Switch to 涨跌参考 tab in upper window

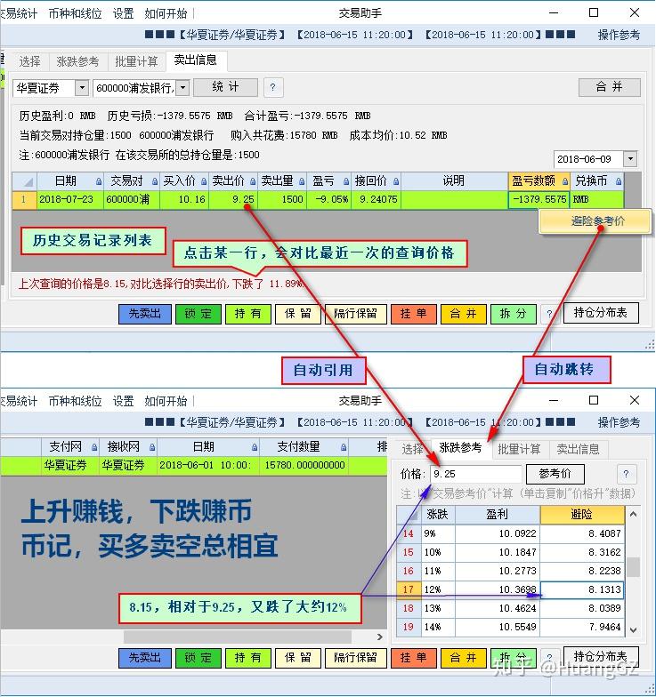coord(78,61)
